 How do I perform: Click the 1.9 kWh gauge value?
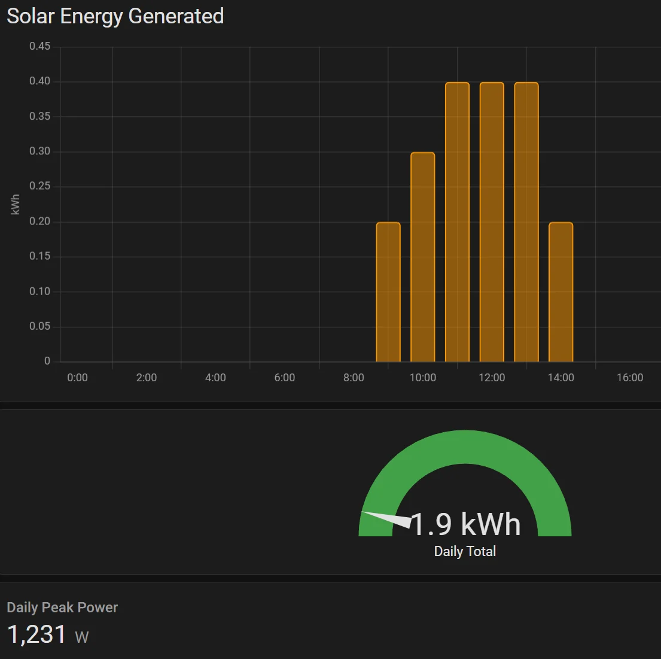pyautogui.click(x=465, y=524)
